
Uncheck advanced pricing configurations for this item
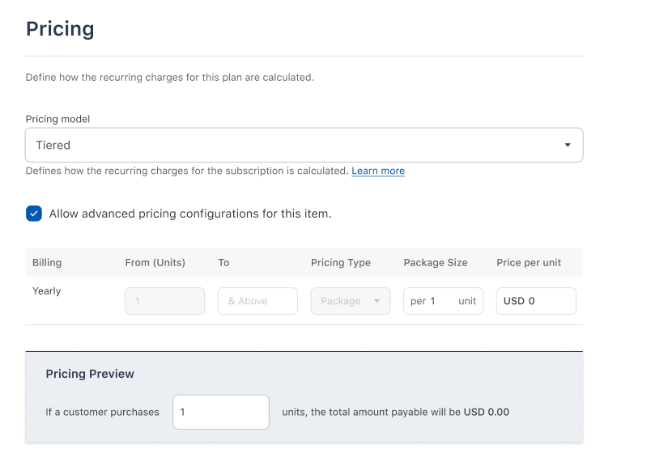pyautogui.click(x=33, y=213)
